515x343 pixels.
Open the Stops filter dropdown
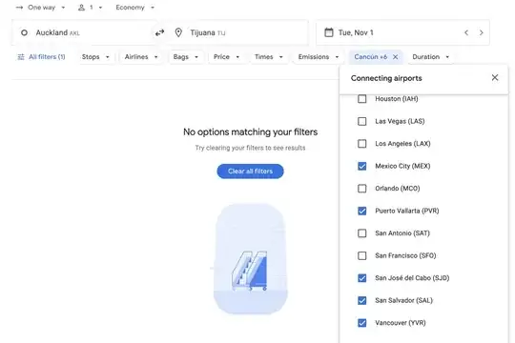coord(95,57)
